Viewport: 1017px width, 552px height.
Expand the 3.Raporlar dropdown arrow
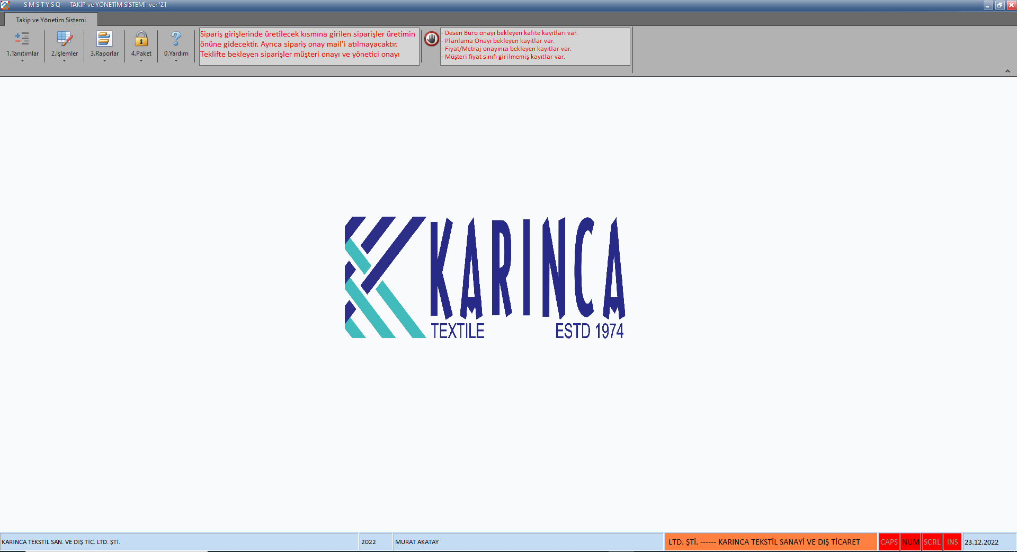click(x=104, y=61)
